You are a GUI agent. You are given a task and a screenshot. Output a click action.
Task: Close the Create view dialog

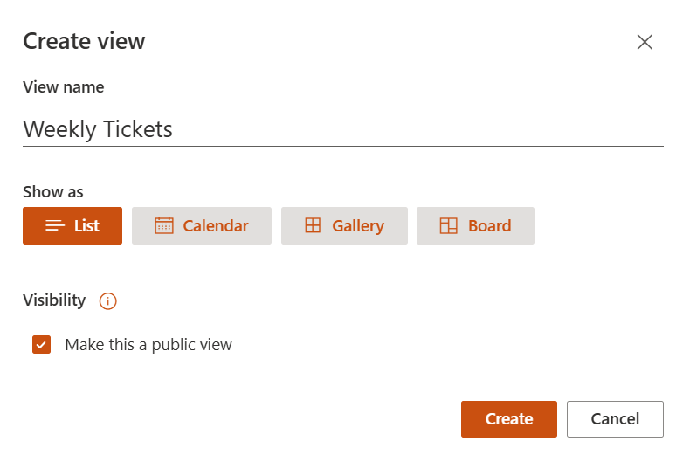tap(645, 42)
